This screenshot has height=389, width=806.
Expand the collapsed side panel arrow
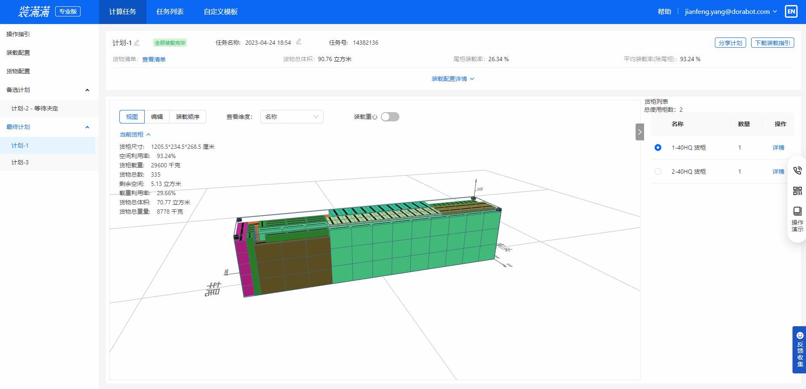pyautogui.click(x=639, y=131)
